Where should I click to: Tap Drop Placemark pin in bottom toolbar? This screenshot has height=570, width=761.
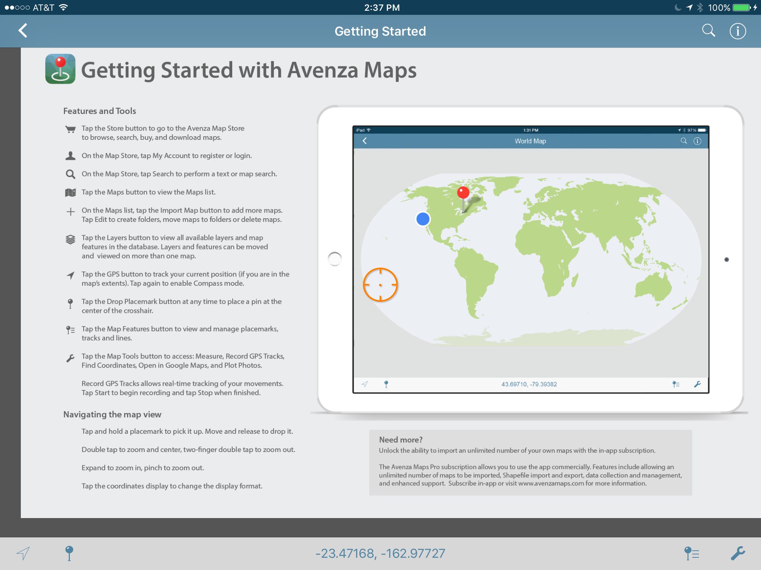[69, 553]
